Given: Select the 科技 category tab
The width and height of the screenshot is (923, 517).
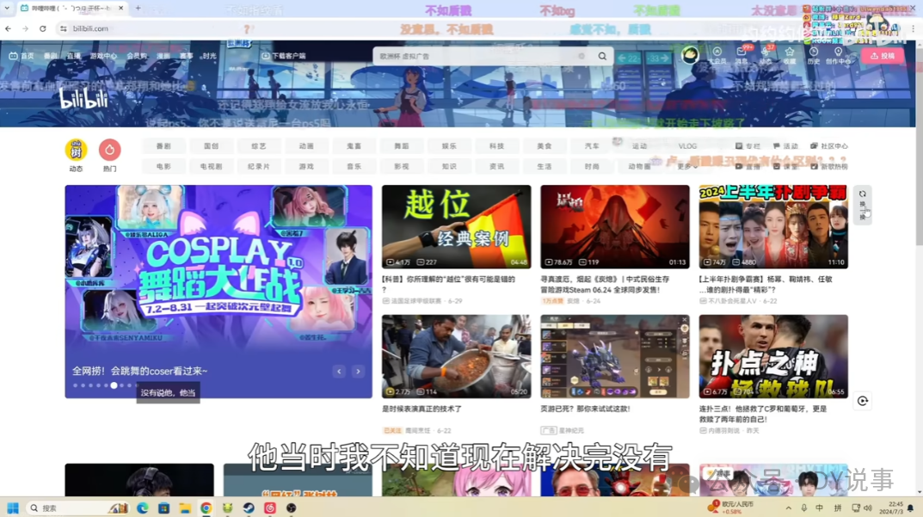Looking at the screenshot, I should pyautogui.click(x=497, y=146).
